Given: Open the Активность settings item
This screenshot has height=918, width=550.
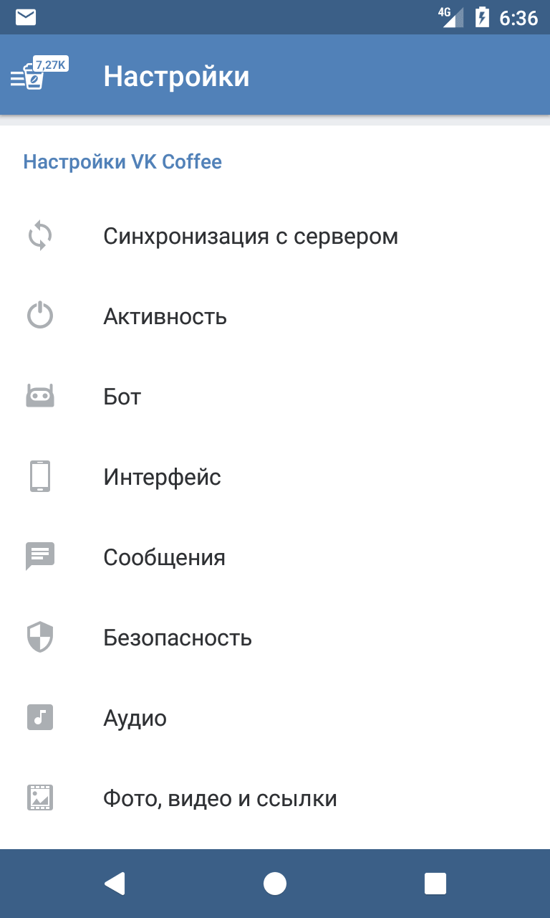Looking at the screenshot, I should click(165, 316).
